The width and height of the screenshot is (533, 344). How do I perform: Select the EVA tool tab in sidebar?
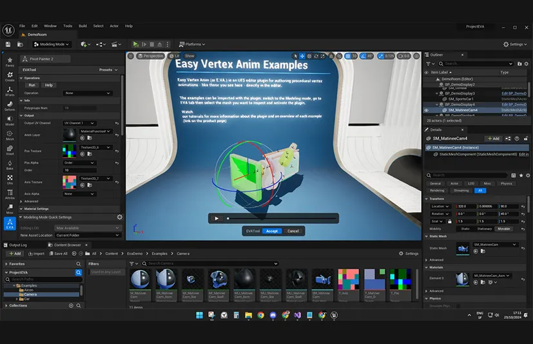tap(10, 224)
